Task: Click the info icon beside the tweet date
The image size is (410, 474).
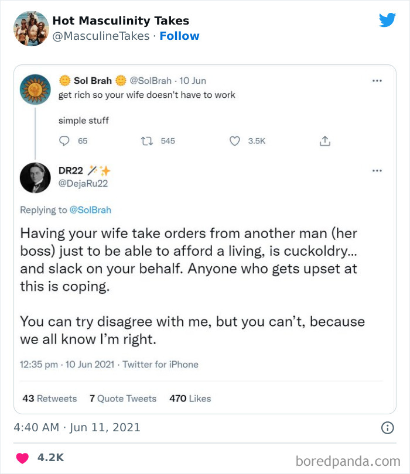Action: 387,428
